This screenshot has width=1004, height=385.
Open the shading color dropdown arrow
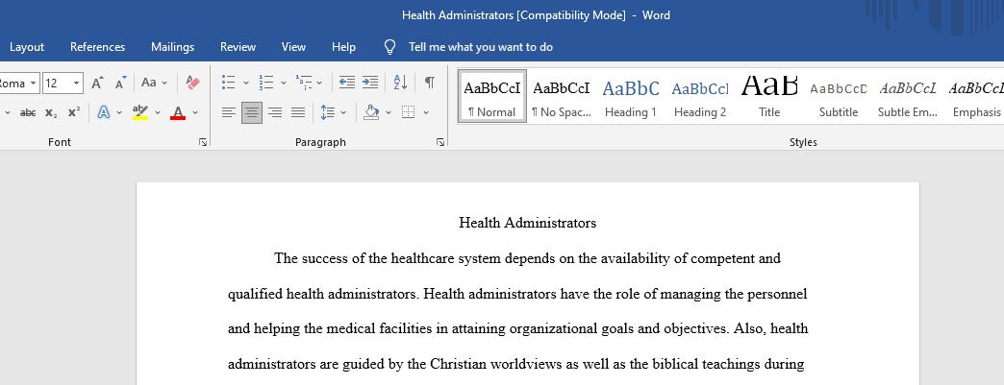388,113
